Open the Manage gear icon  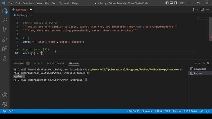pyautogui.click(x=5, y=104)
